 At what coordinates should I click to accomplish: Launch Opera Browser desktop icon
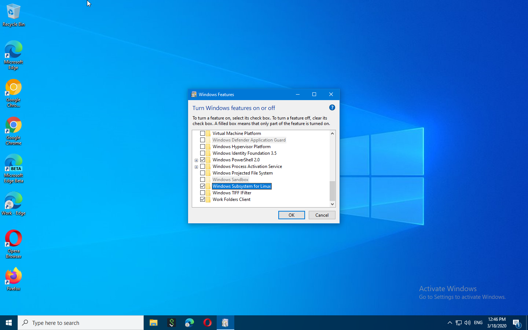pos(13,239)
